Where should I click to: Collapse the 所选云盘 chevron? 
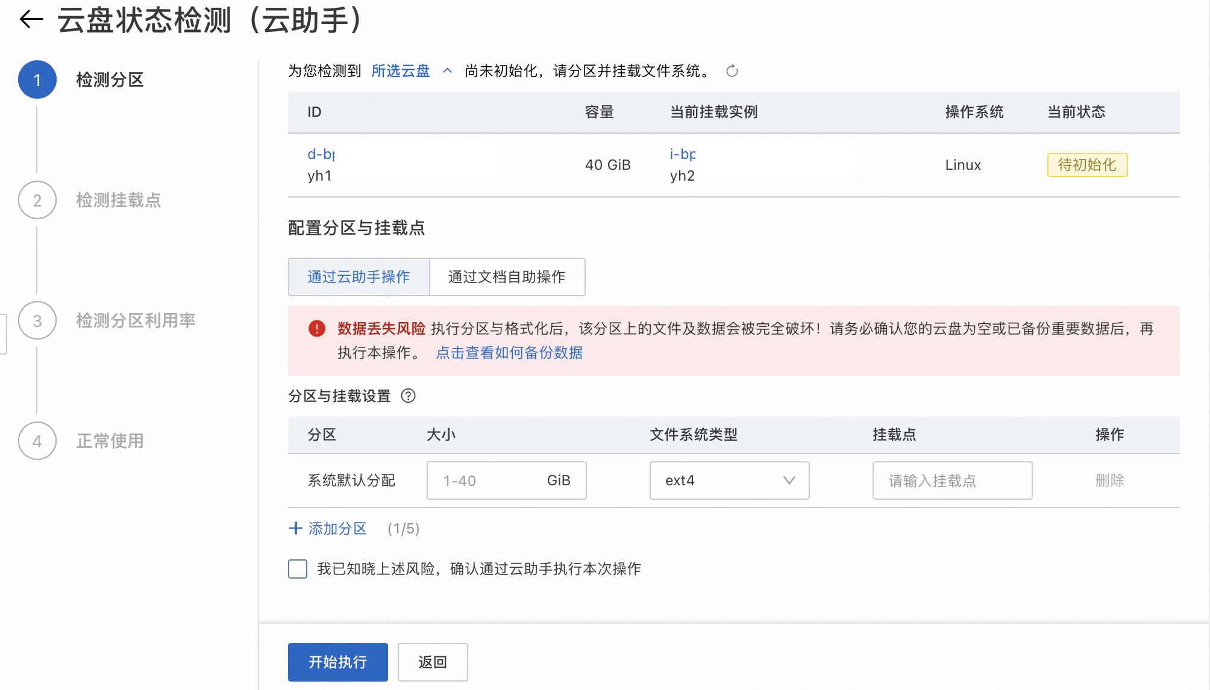[447, 71]
